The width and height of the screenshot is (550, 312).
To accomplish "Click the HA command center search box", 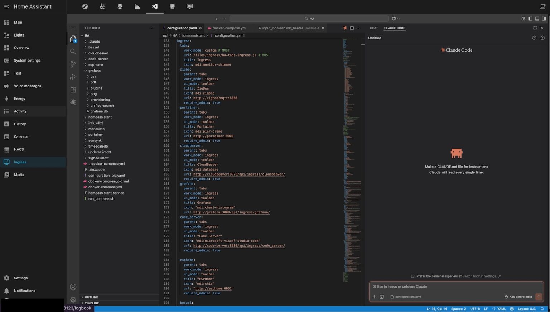I will tap(309, 19).
